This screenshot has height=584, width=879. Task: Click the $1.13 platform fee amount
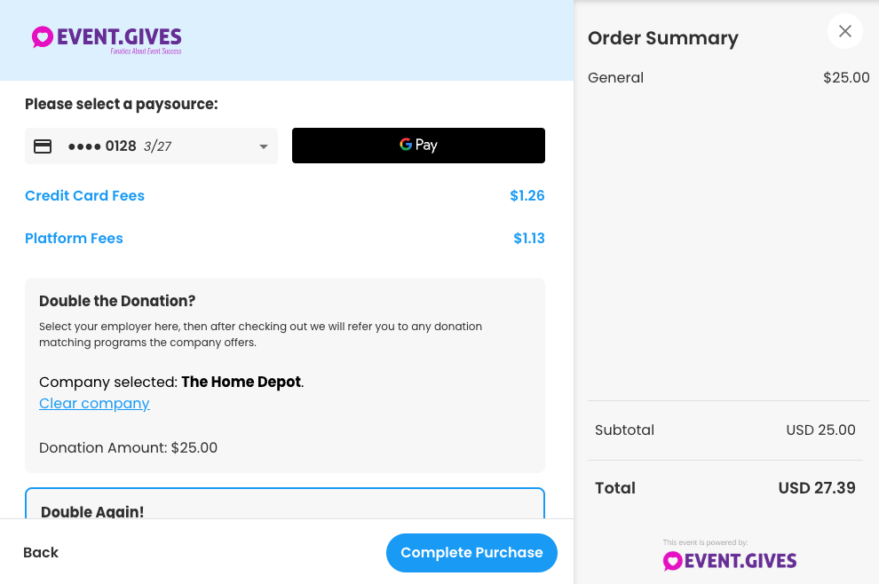528,238
